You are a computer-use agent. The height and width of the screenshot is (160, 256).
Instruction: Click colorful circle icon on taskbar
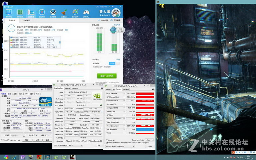point(6,157)
